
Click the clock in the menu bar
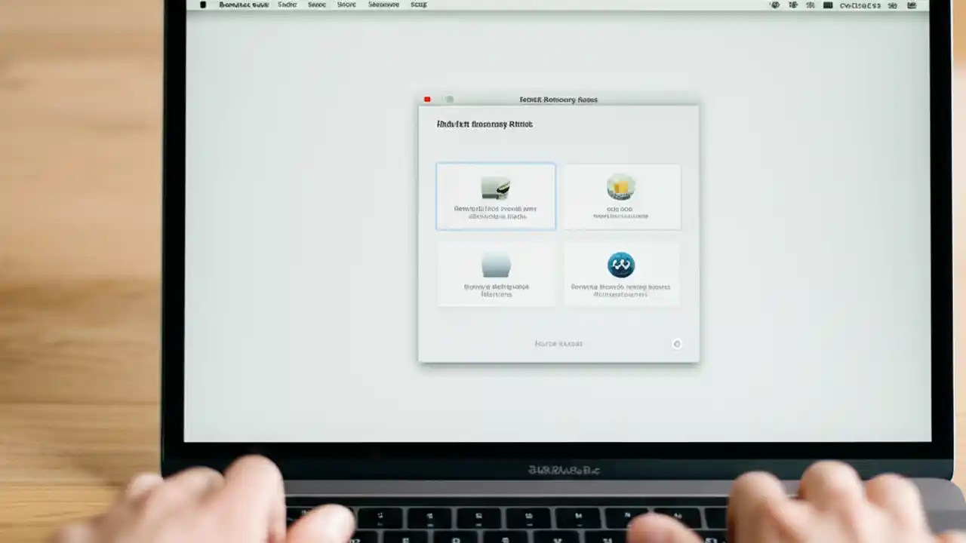click(860, 5)
